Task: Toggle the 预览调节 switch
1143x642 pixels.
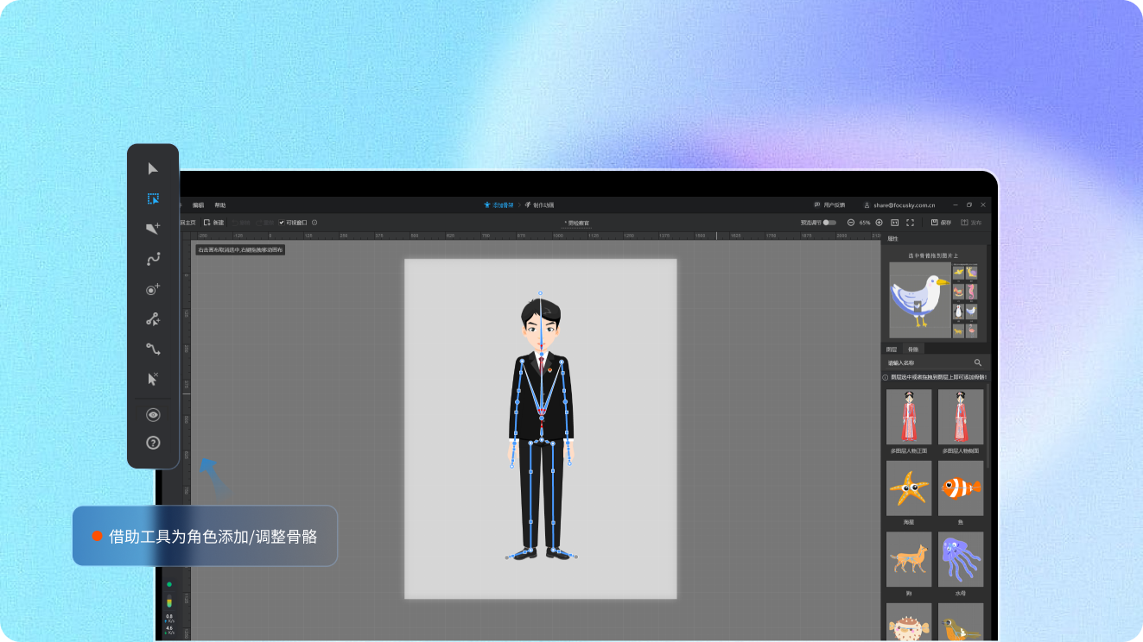Action: point(829,223)
